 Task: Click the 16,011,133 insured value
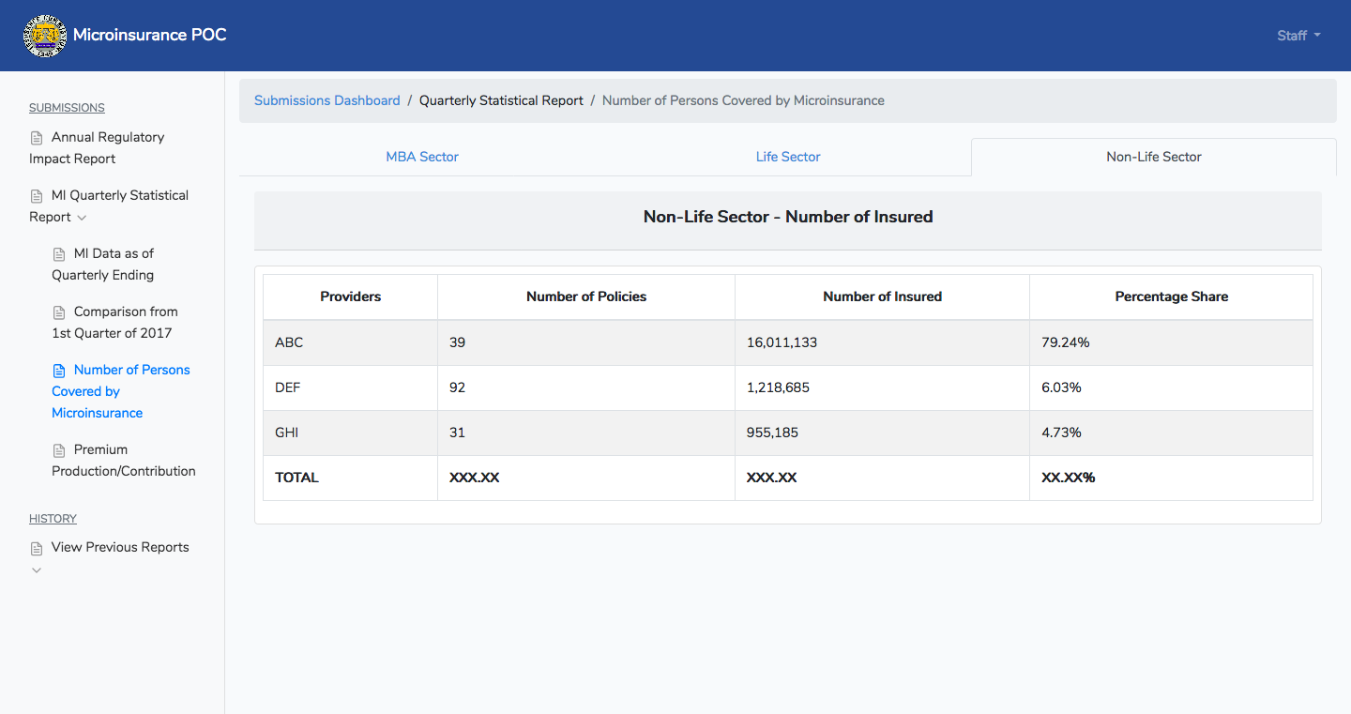(782, 342)
